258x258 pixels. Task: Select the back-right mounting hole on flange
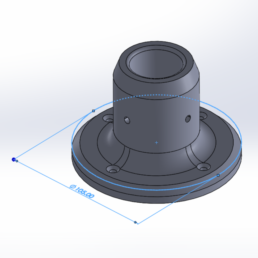203,116
